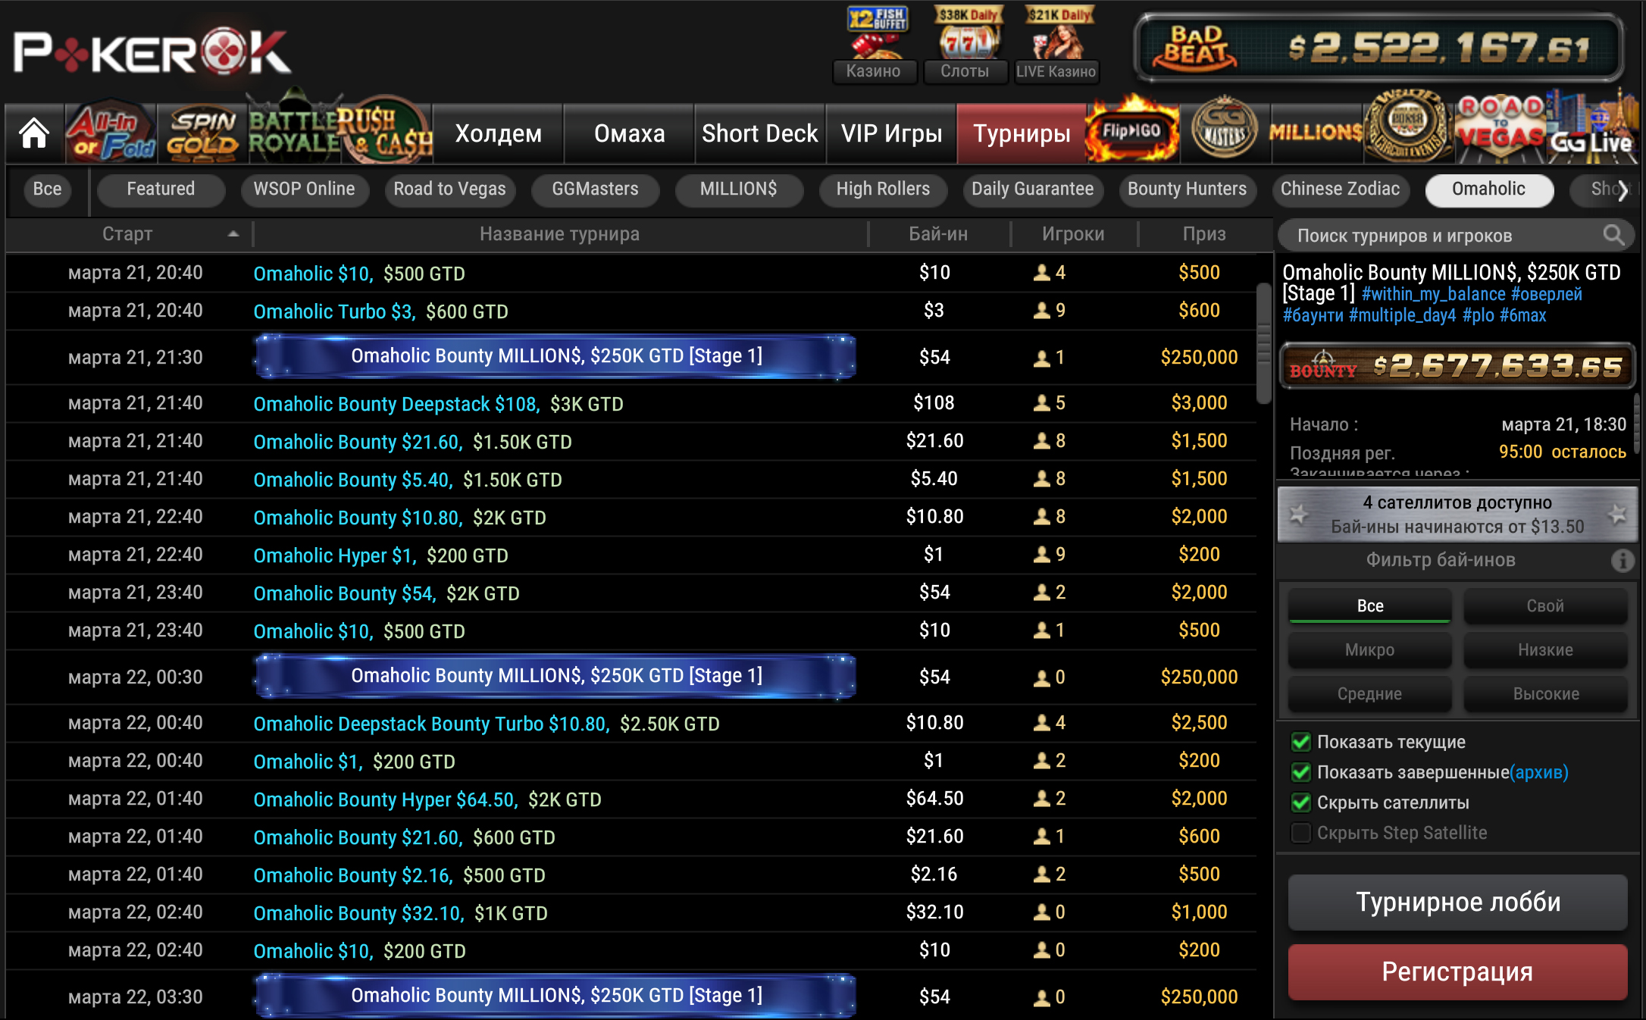The height and width of the screenshot is (1020, 1646).
Task: Open the Slots (Слоты) 777 icon
Action: pyautogui.click(x=965, y=44)
